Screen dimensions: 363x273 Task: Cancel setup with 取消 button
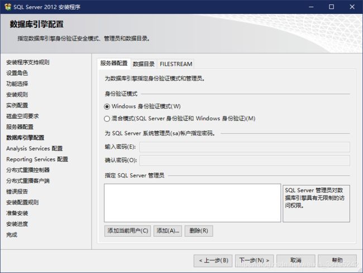point(296,261)
